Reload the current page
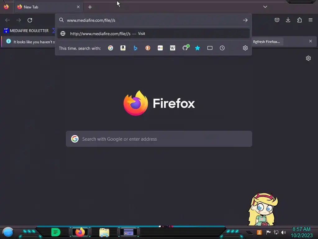Viewport: 318px width, 239px height. (x=30, y=20)
